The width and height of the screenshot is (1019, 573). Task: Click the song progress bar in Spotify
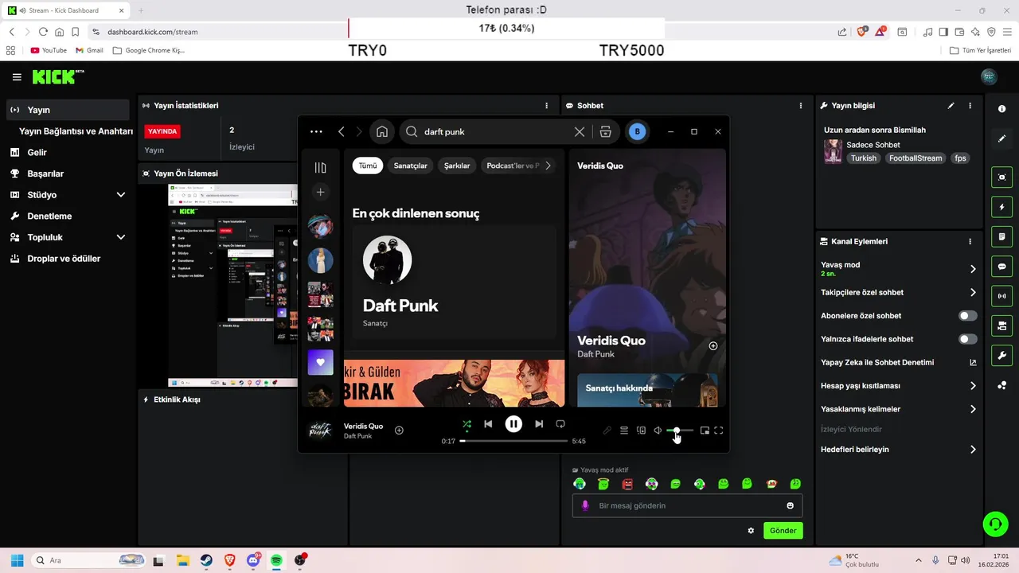click(x=513, y=440)
